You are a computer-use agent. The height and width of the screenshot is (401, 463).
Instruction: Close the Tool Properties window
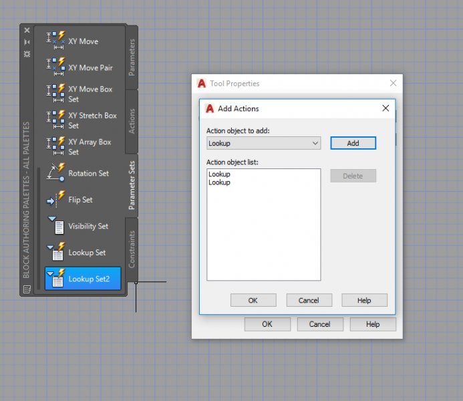point(393,83)
